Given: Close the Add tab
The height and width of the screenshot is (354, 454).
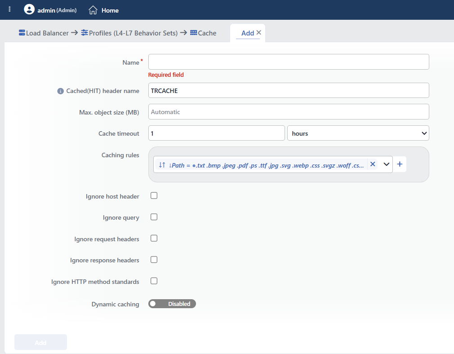Looking at the screenshot, I should pos(259,32).
